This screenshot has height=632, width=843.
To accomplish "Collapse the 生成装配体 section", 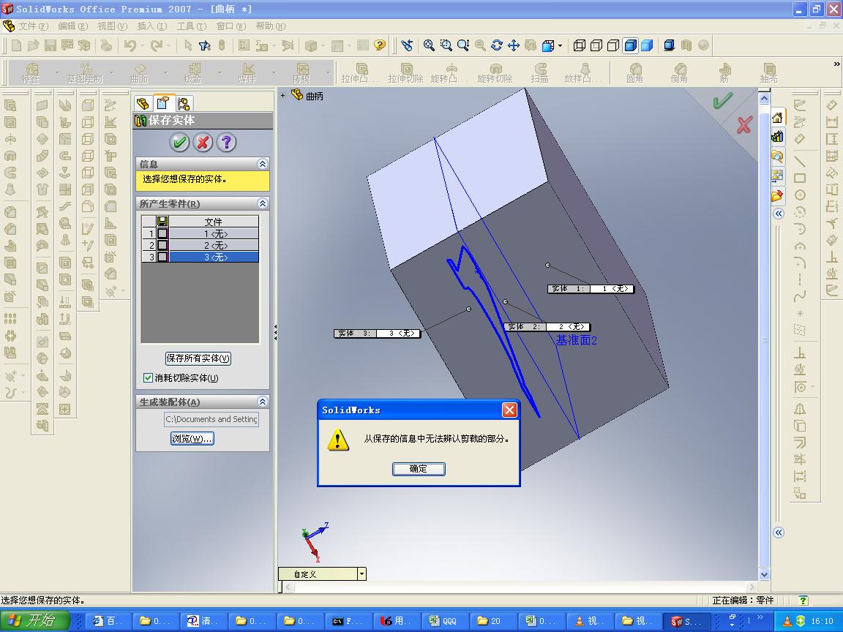I will coord(263,402).
